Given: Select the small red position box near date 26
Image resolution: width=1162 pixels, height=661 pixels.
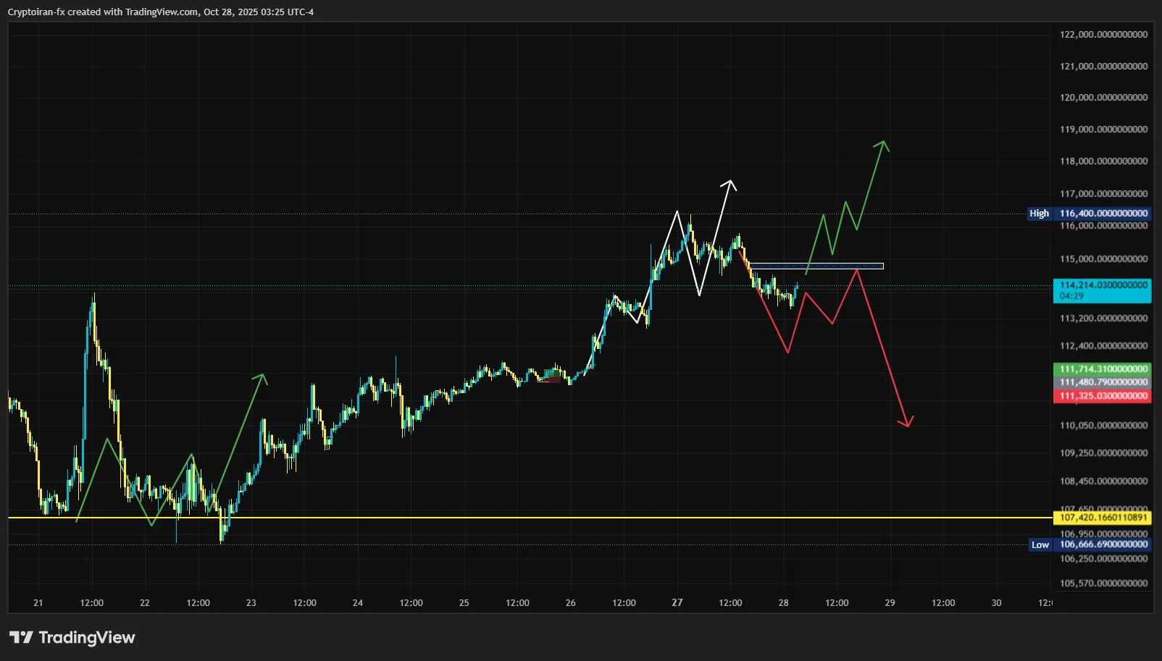Looking at the screenshot, I should tap(554, 378).
